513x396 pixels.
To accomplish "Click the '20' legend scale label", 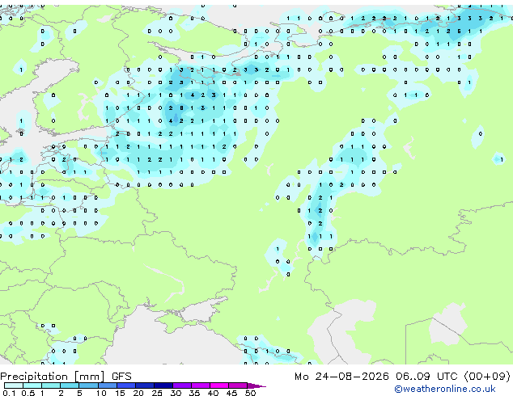I will point(138,393).
